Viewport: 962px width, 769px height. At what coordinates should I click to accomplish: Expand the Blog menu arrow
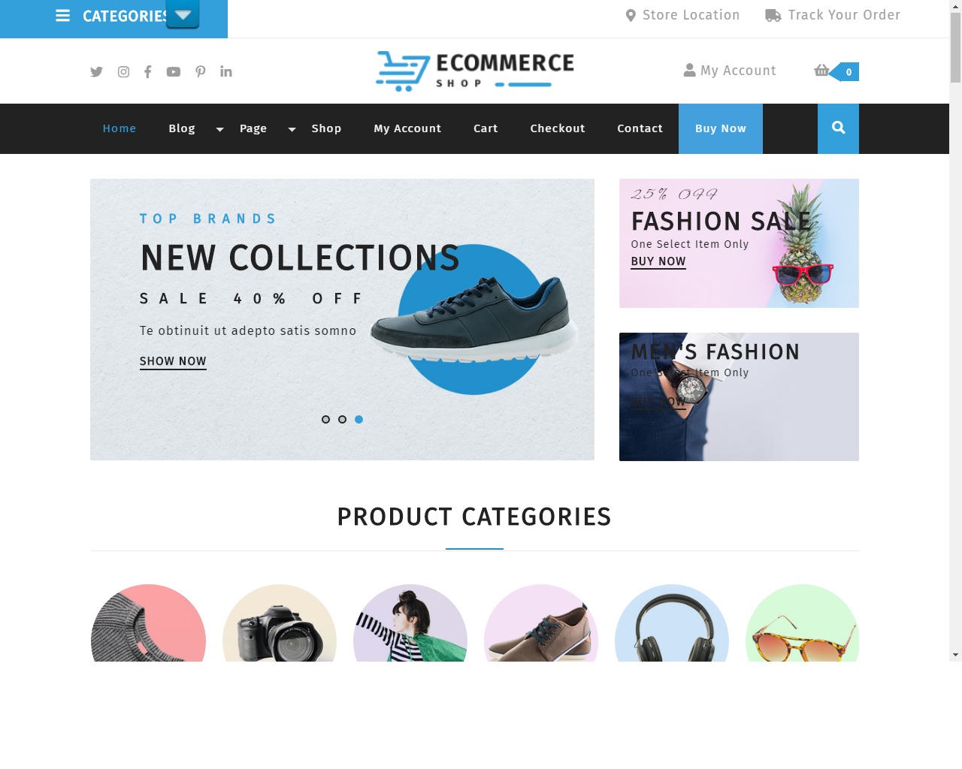pyautogui.click(x=219, y=129)
